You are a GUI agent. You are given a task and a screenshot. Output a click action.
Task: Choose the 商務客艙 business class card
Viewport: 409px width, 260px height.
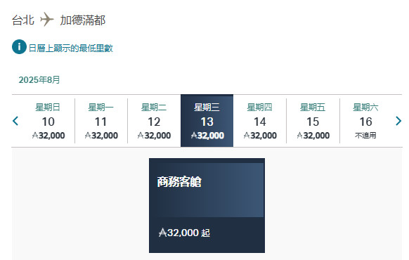(207, 205)
